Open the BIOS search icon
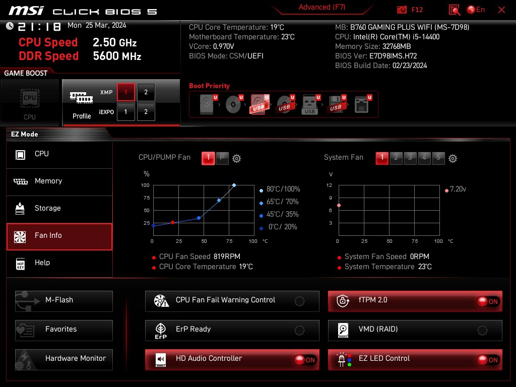The height and width of the screenshot is (387, 516). [454, 10]
